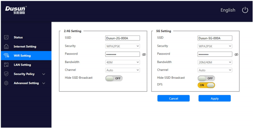Screen dimensions: 254x129
Task: Open the LAN Setting menu item
Action: click(26, 65)
